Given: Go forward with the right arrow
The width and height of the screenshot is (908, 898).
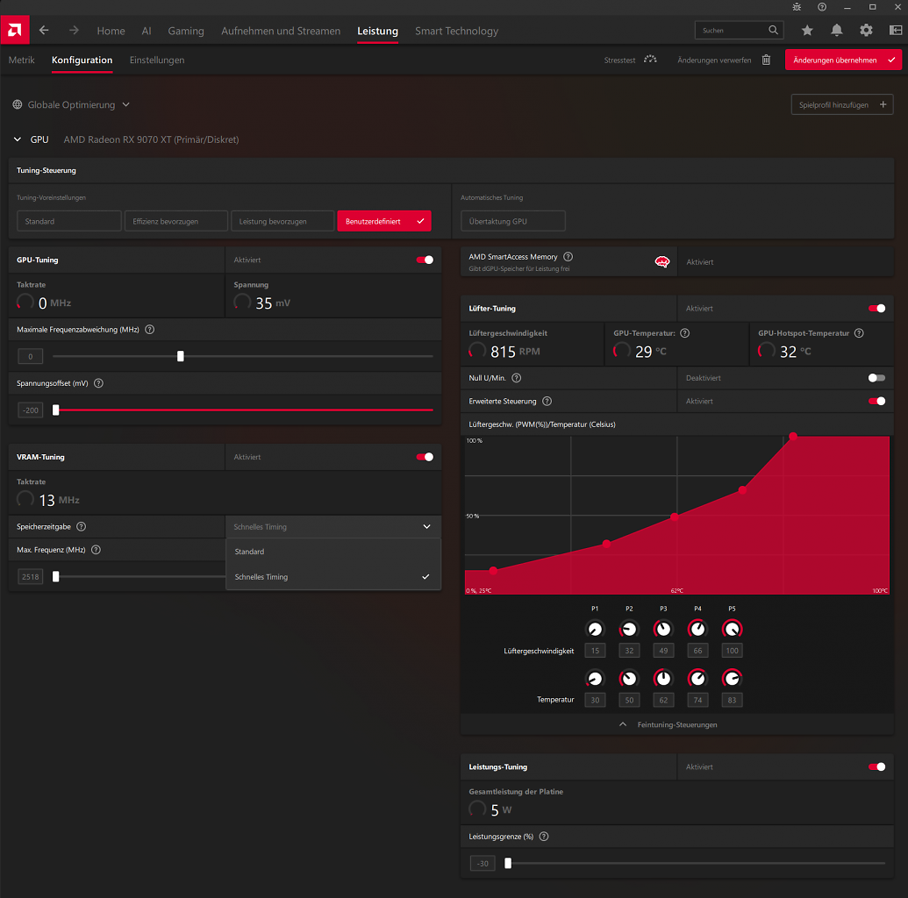Looking at the screenshot, I should [x=74, y=30].
